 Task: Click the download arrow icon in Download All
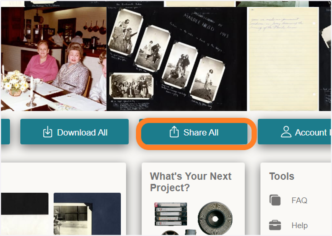click(48, 132)
